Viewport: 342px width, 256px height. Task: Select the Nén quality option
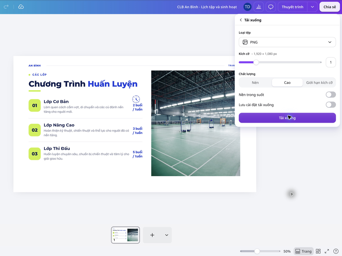[x=255, y=83]
